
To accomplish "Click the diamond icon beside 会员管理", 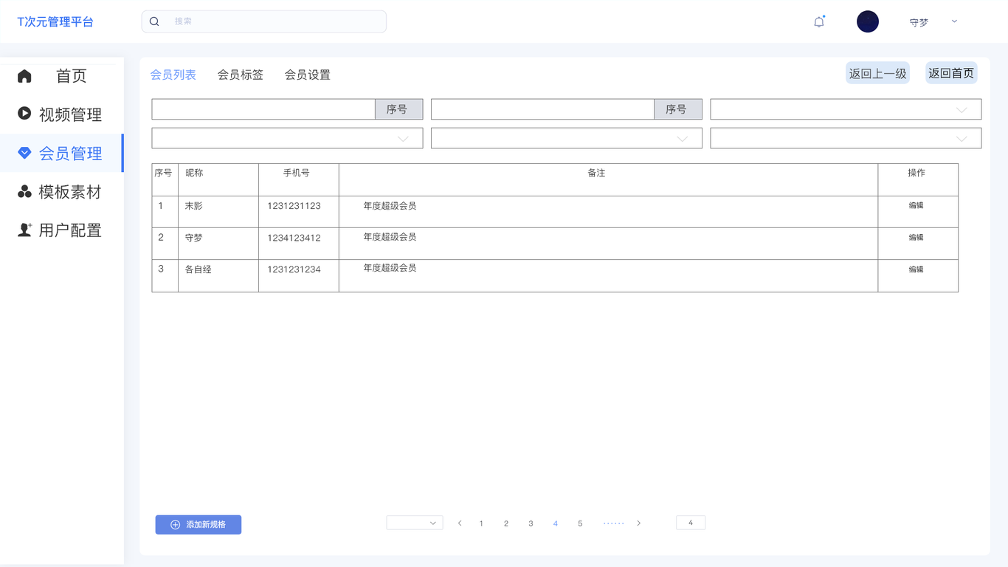I will 24,153.
